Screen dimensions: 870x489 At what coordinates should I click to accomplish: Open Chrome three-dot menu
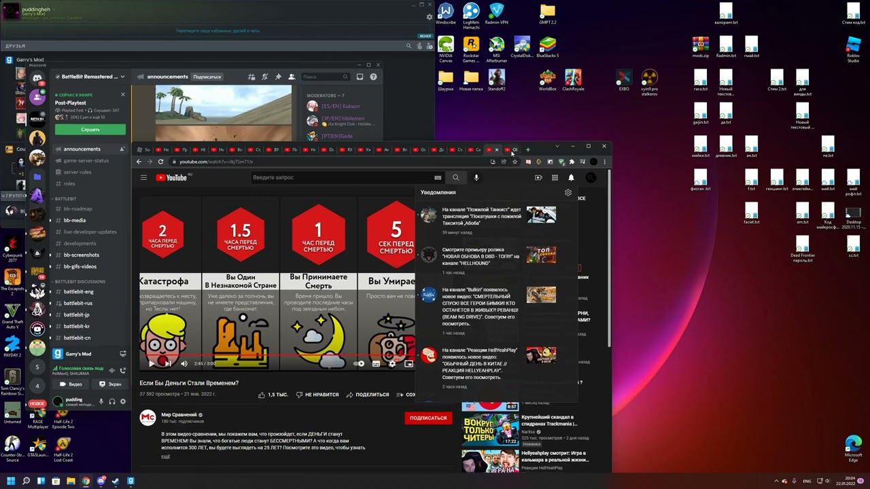(x=604, y=162)
